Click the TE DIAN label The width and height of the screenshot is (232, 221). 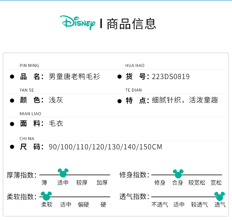click(x=133, y=90)
